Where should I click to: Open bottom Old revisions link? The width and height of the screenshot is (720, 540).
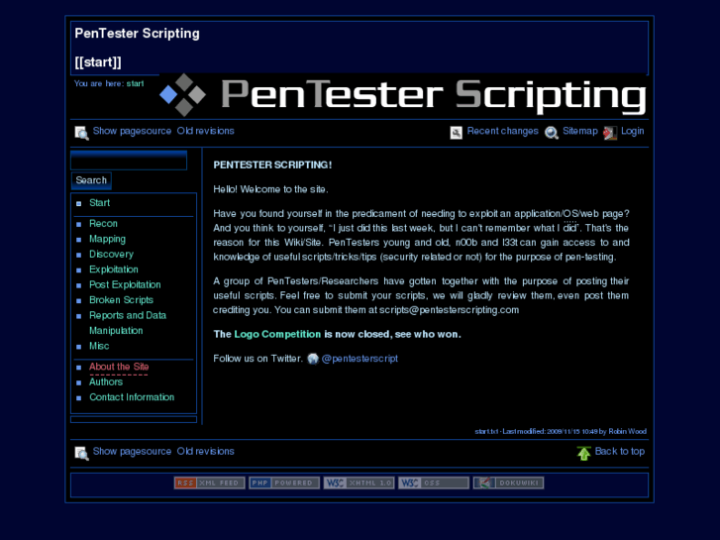point(205,451)
